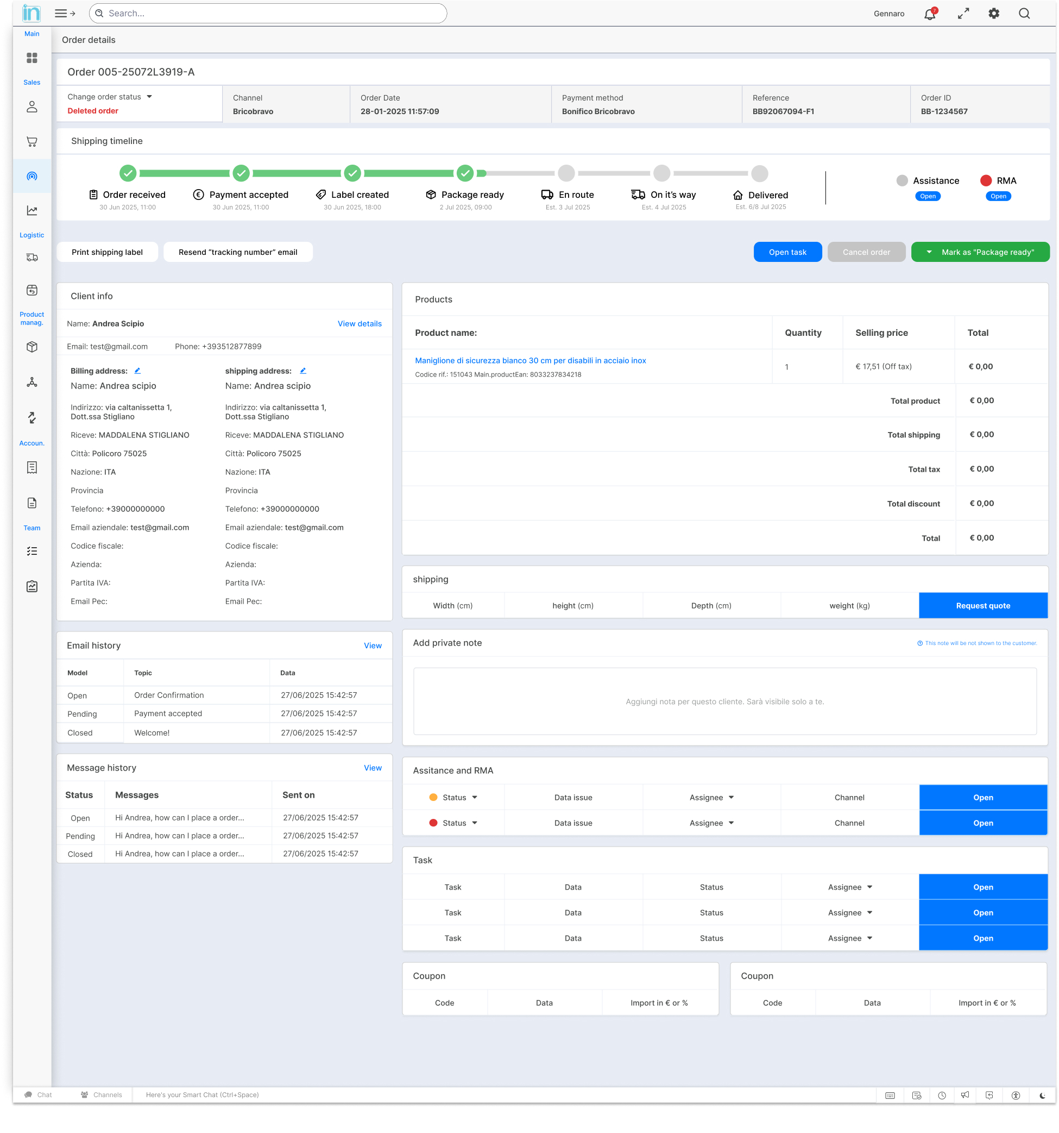Screen dimensions: 1059x1133
Task: Open the settings gear icon
Action: [993, 14]
